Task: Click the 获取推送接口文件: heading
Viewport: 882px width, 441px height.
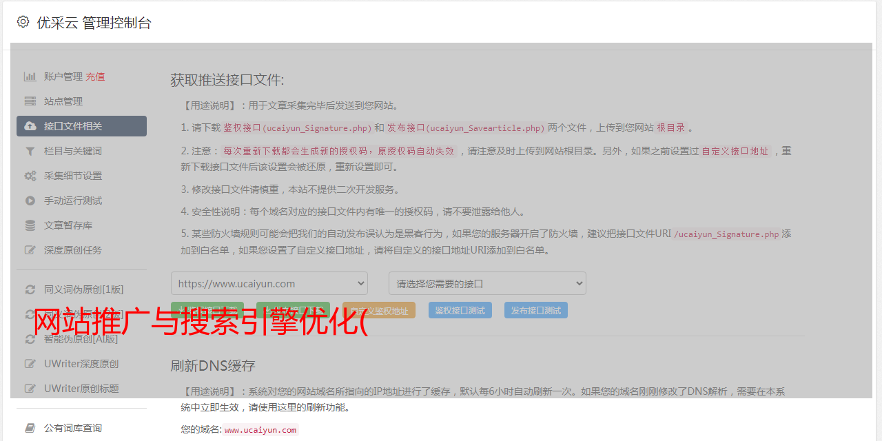Action: 227,80
